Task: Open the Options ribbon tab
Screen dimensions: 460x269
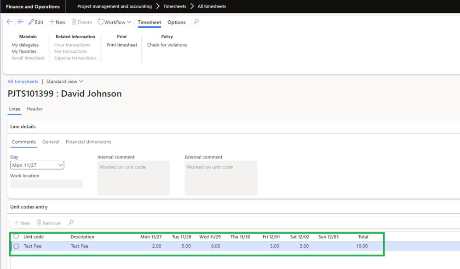Action: 177,22
